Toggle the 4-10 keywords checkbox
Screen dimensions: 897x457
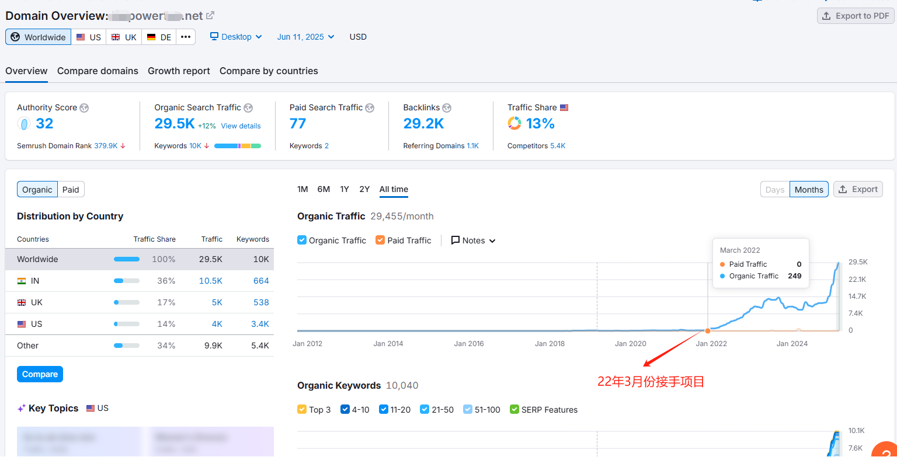coord(345,409)
